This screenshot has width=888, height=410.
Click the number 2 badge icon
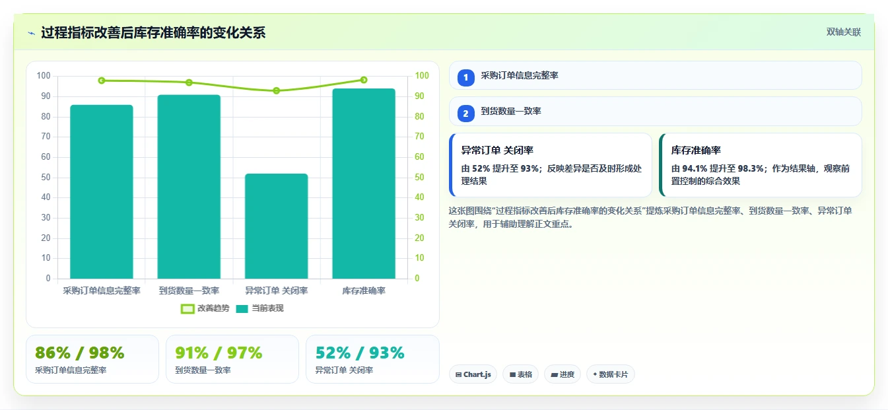pos(466,114)
